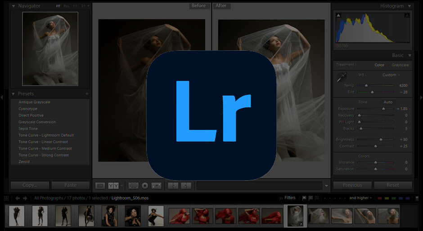Set Treatment to Color

click(x=379, y=65)
